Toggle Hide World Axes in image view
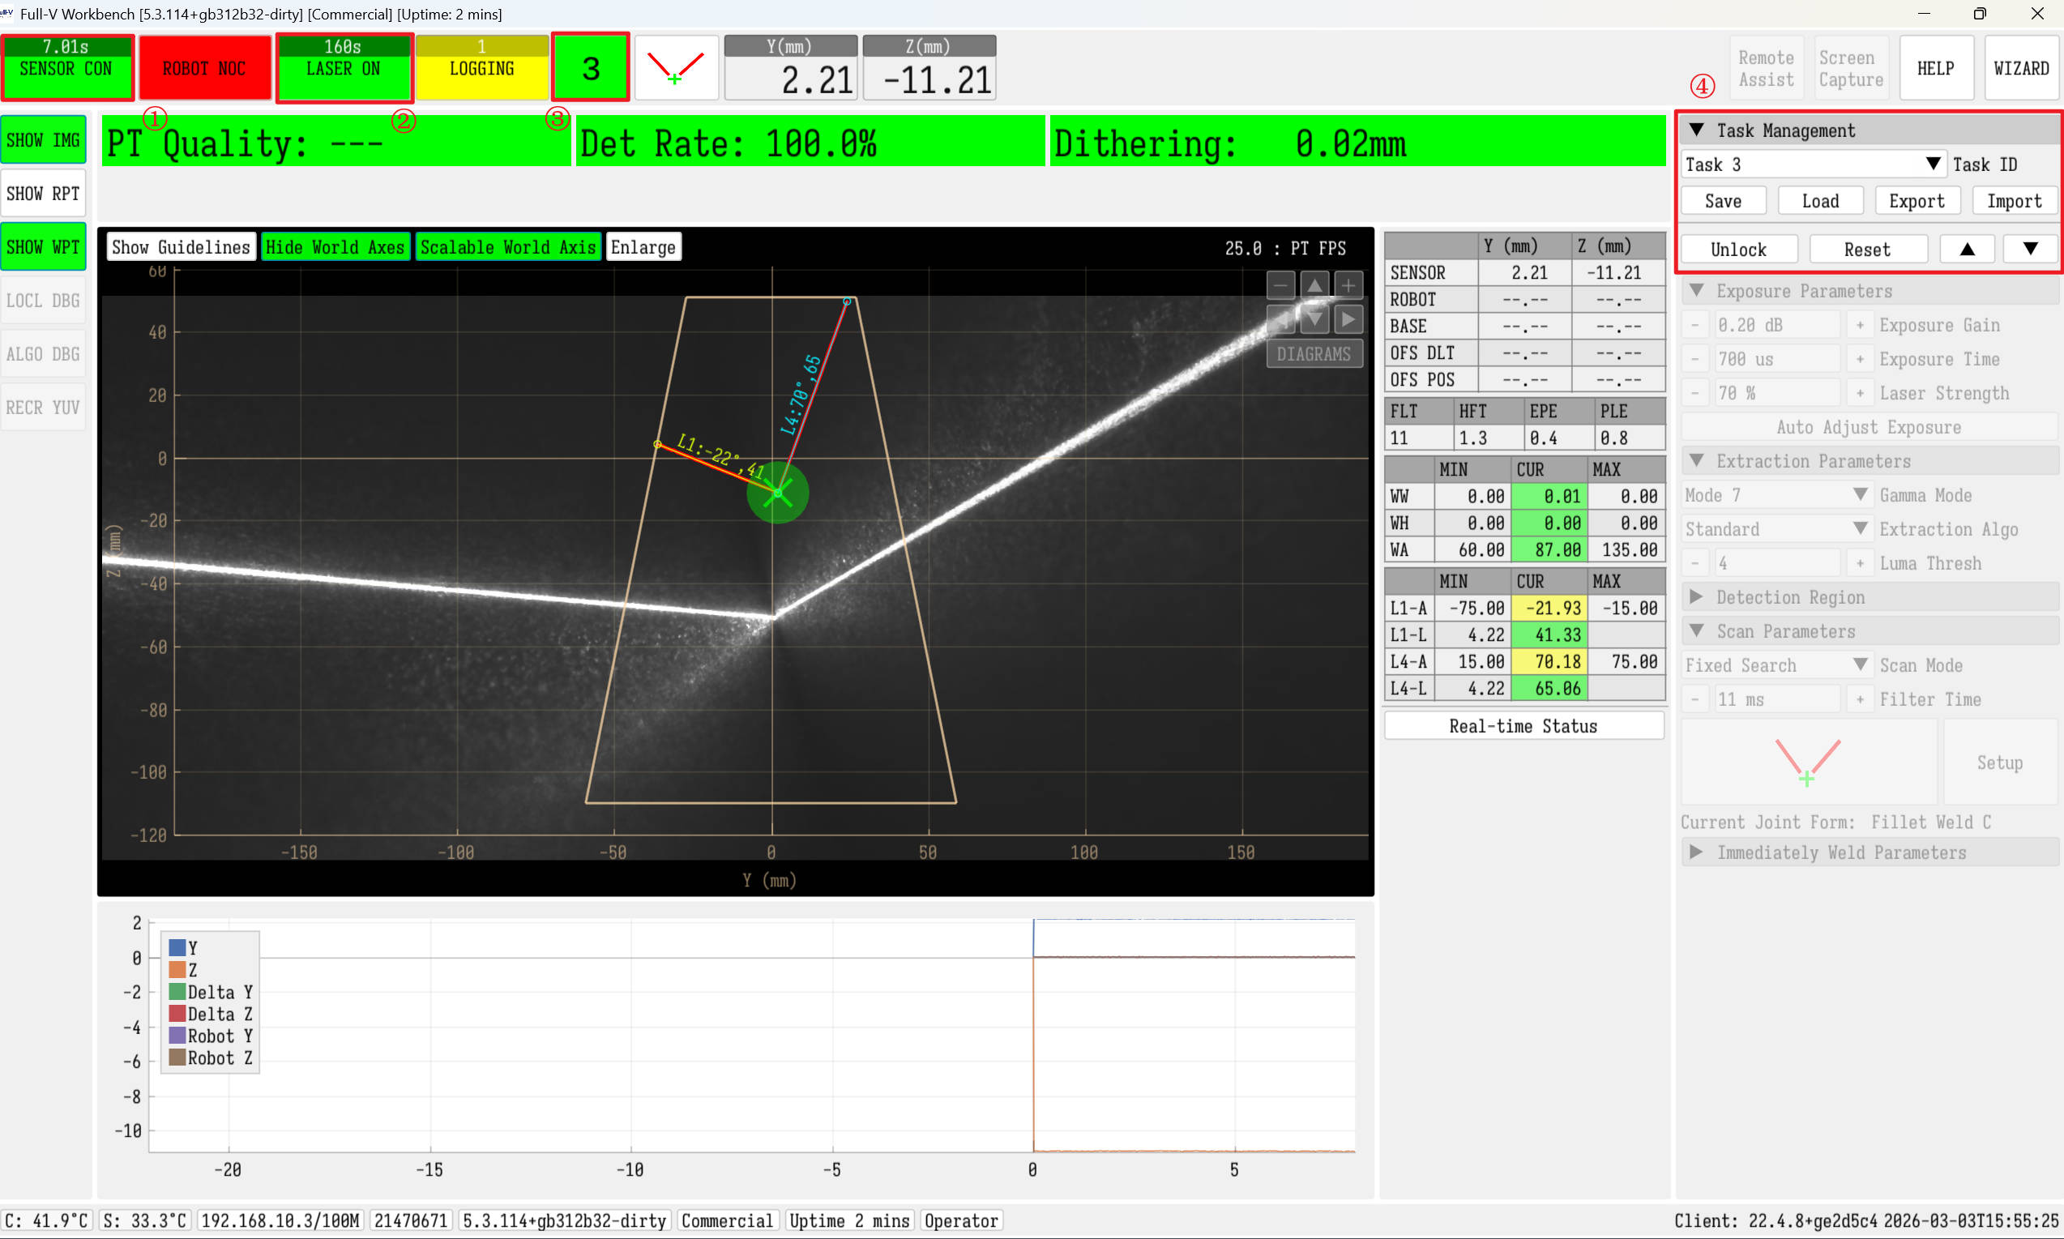Viewport: 2064px width, 1239px height. pyautogui.click(x=335, y=247)
